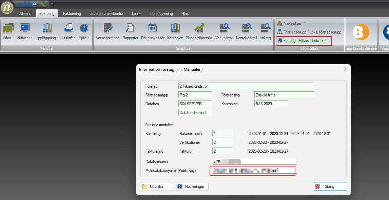Close the Information företag dialog with X

coord(345,69)
